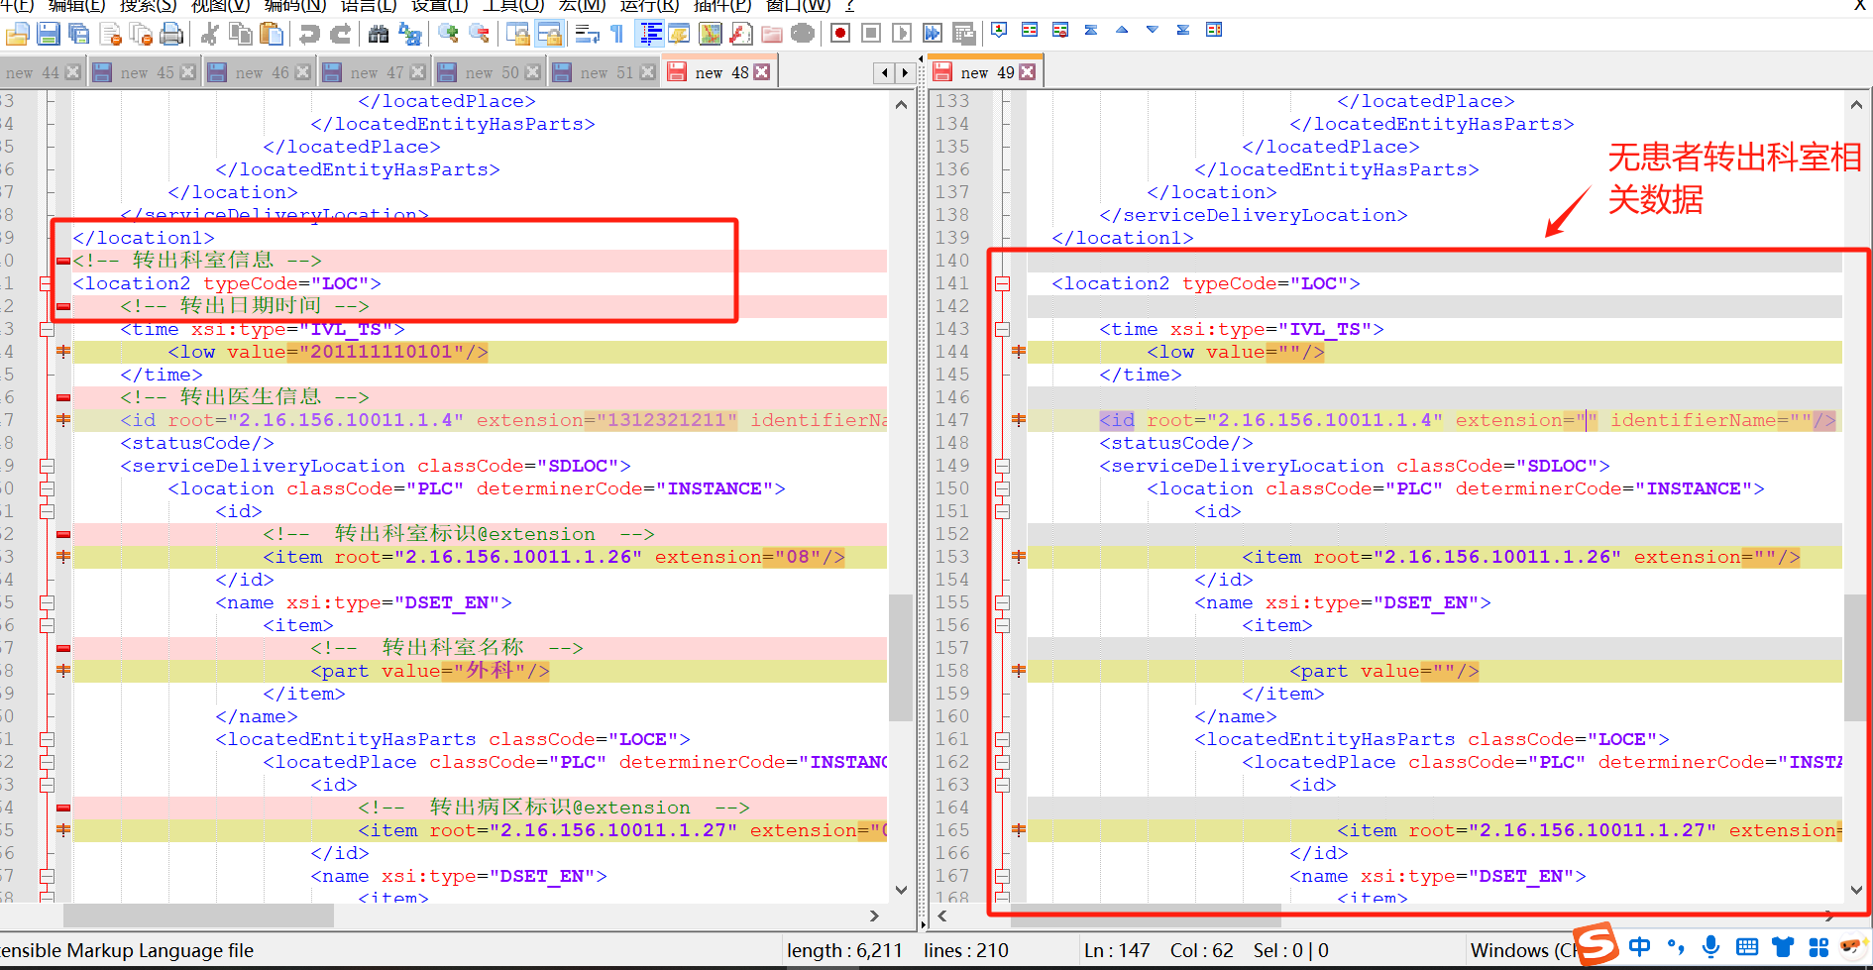Start macro recording with the red record icon
This screenshot has height=970, width=1873.
coord(840,34)
